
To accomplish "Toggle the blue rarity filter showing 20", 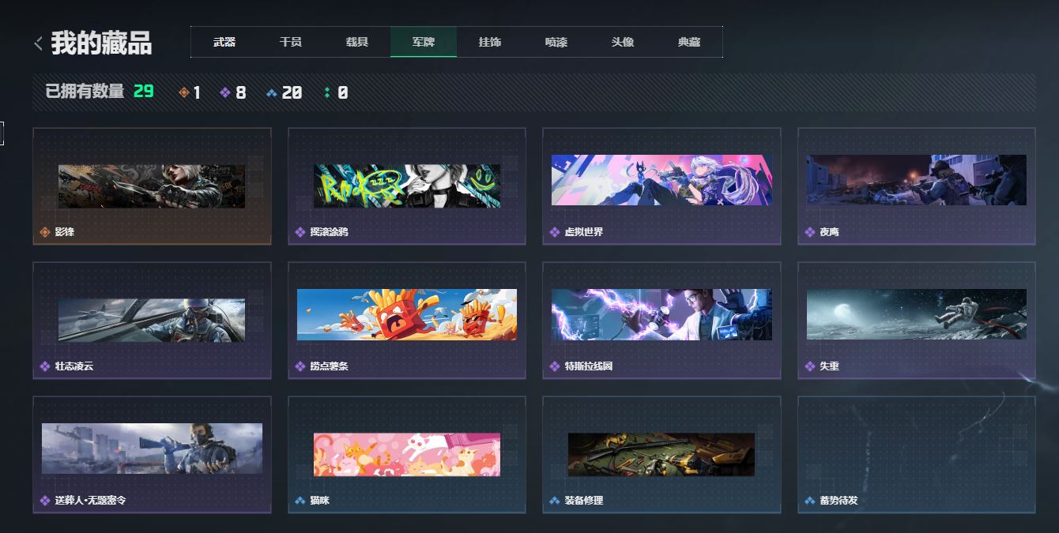I will [273, 92].
